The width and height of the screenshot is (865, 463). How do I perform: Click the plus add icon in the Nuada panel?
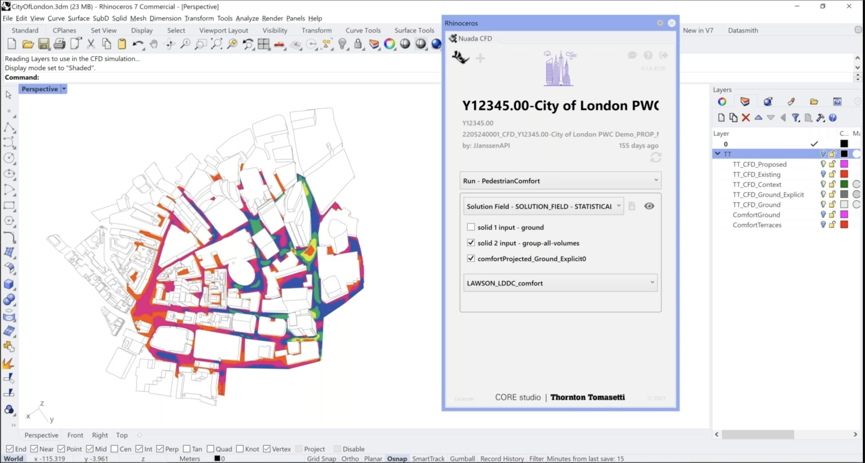tap(480, 58)
